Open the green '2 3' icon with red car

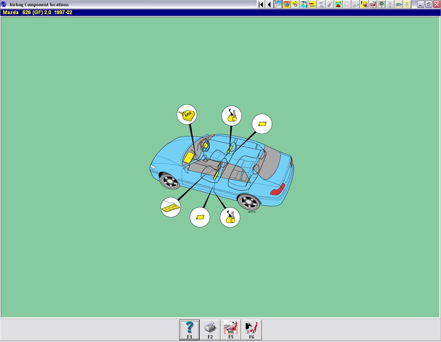coord(338,4)
